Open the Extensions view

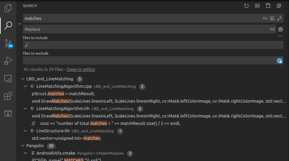8,96
